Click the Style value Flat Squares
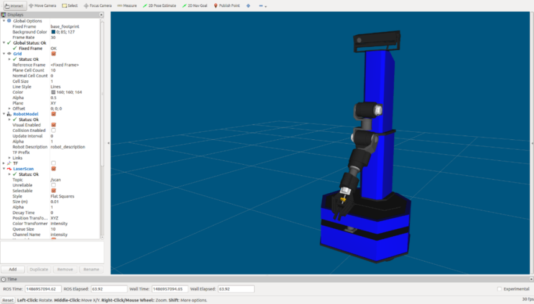Image resolution: width=534 pixels, height=304 pixels. point(62,196)
